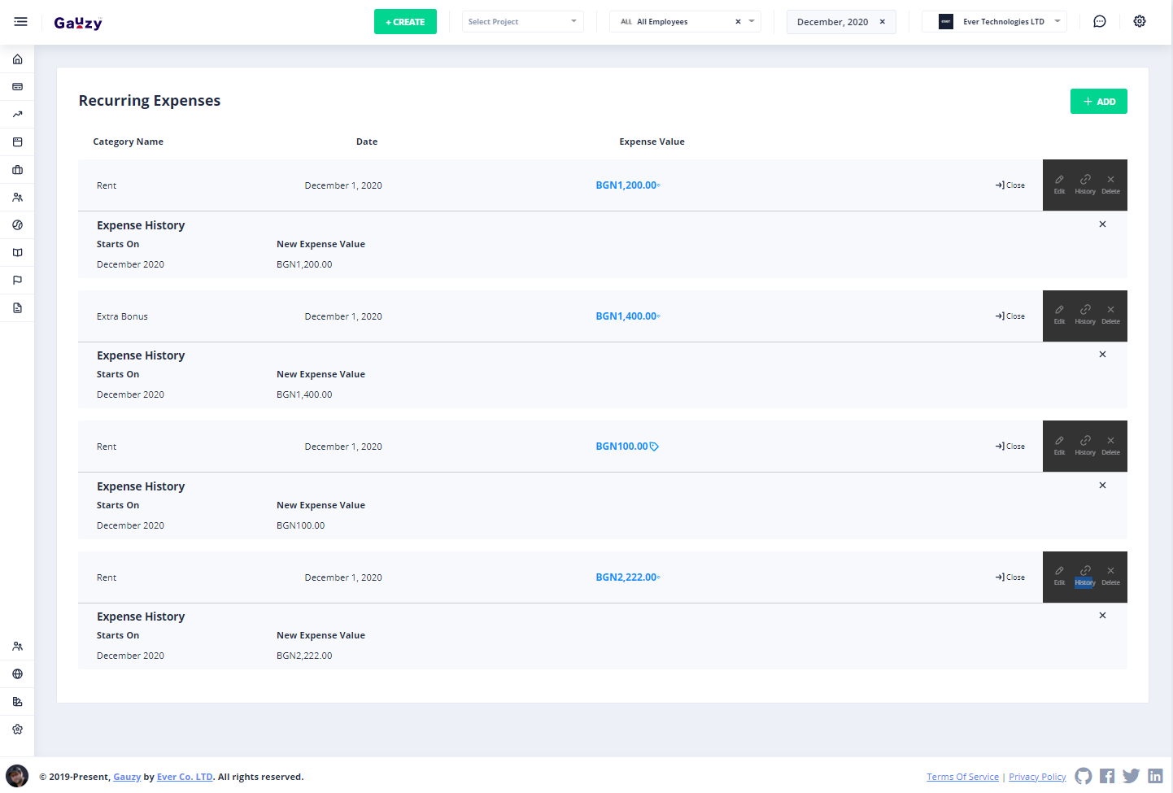
Task: Close Expense History panel for Extra Bonus
Action: (1102, 355)
